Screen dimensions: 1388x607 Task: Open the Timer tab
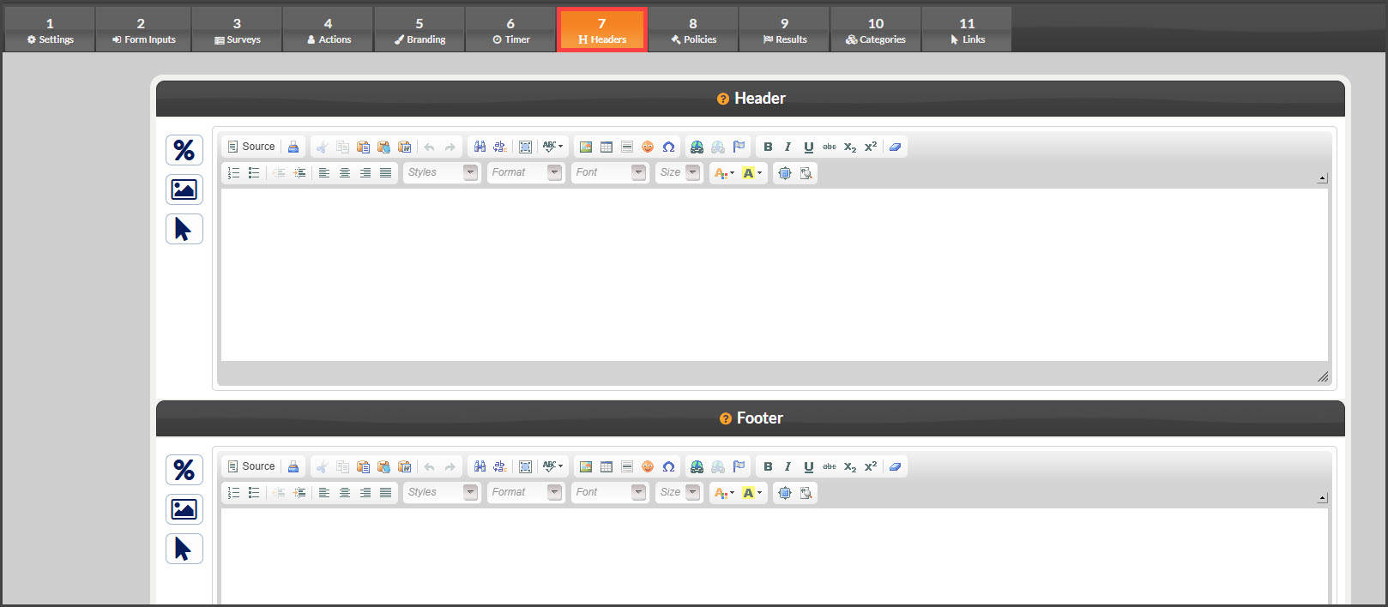click(510, 30)
